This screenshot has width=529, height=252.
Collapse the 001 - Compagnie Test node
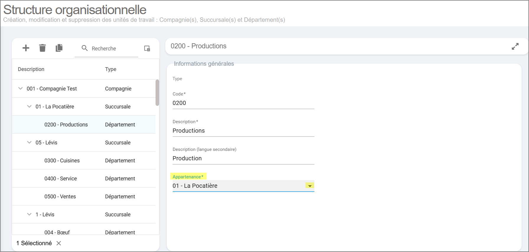pos(20,88)
